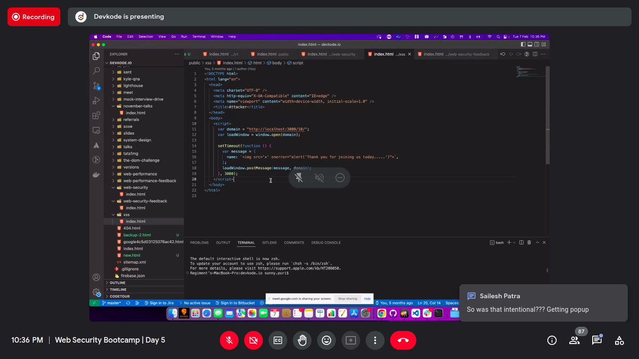Mute the presentation audio via overlay

coord(319,178)
